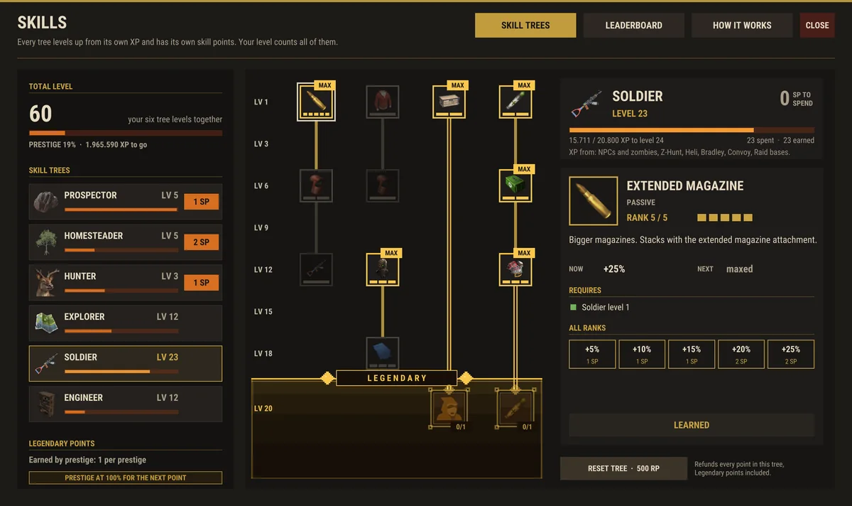Viewport: 852px width, 506px height.
Task: Click the ammo crate skill node at LV 1
Action: pos(449,102)
